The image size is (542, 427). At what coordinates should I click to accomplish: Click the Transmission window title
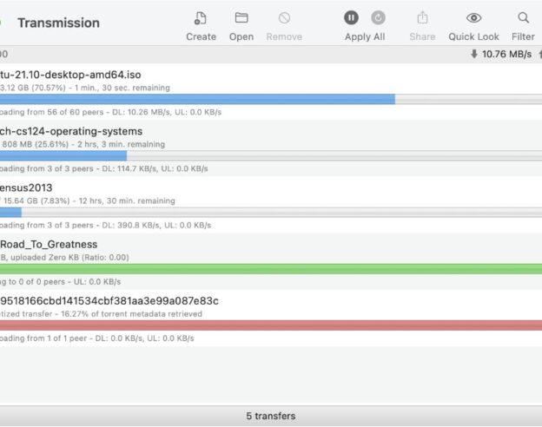58,23
